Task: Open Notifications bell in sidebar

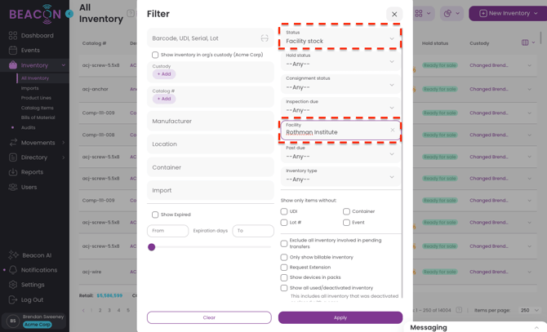Action: coord(13,270)
